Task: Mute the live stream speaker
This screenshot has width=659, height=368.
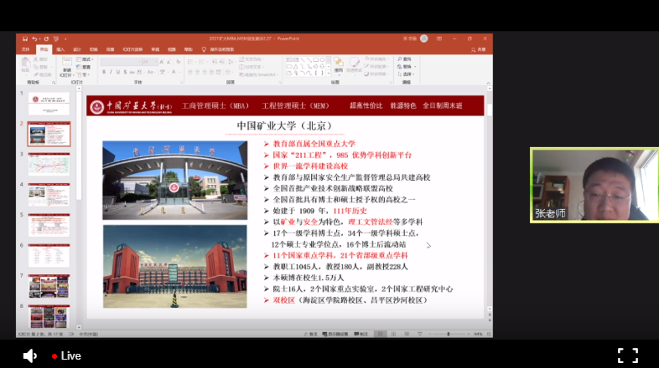Action: (x=29, y=355)
